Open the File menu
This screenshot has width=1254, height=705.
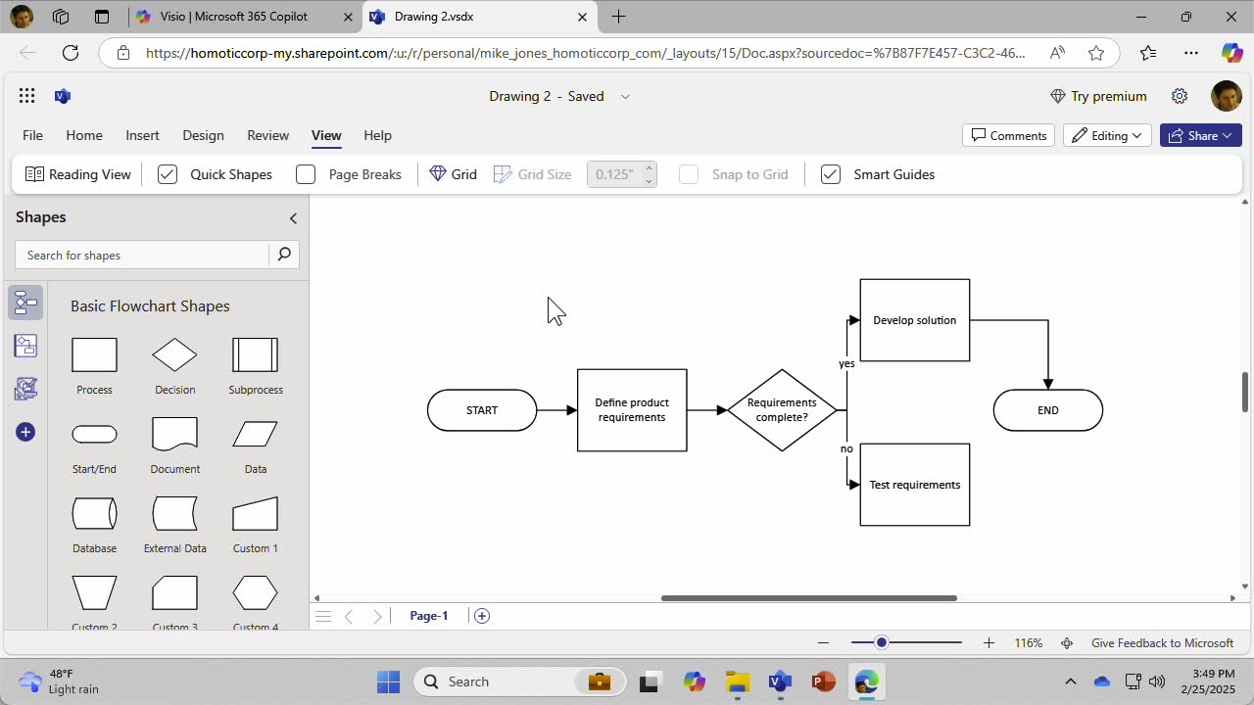pos(32,135)
